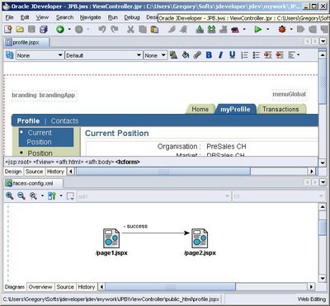Screen dimensions: 330x306
Task: Open the Default font dropdown
Action: point(104,55)
